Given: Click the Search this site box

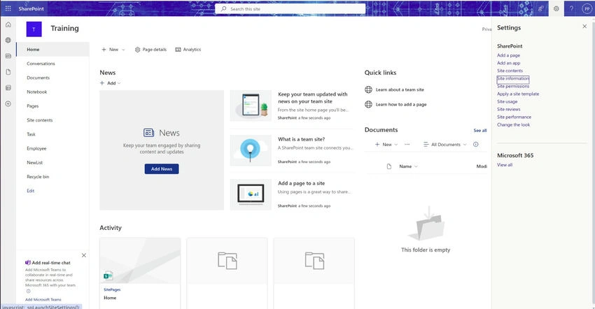Looking at the screenshot, I should pyautogui.click(x=290, y=8).
